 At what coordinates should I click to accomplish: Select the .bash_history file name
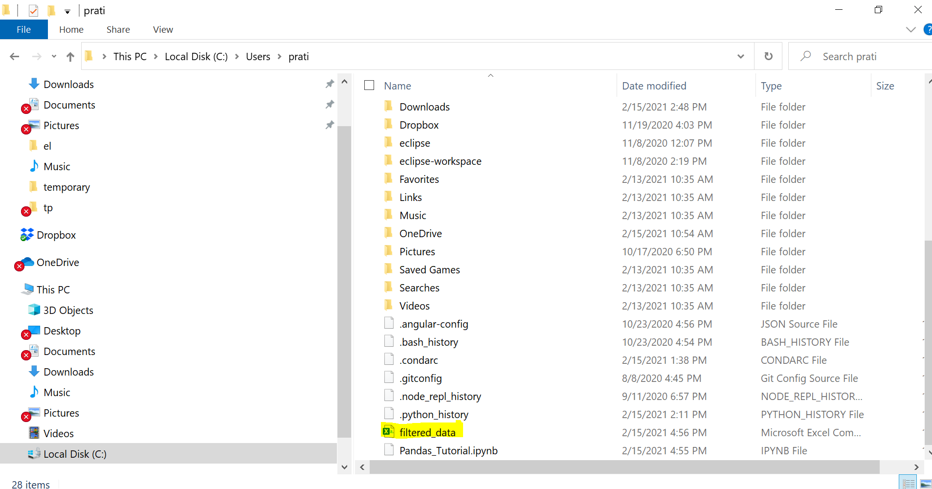429,342
